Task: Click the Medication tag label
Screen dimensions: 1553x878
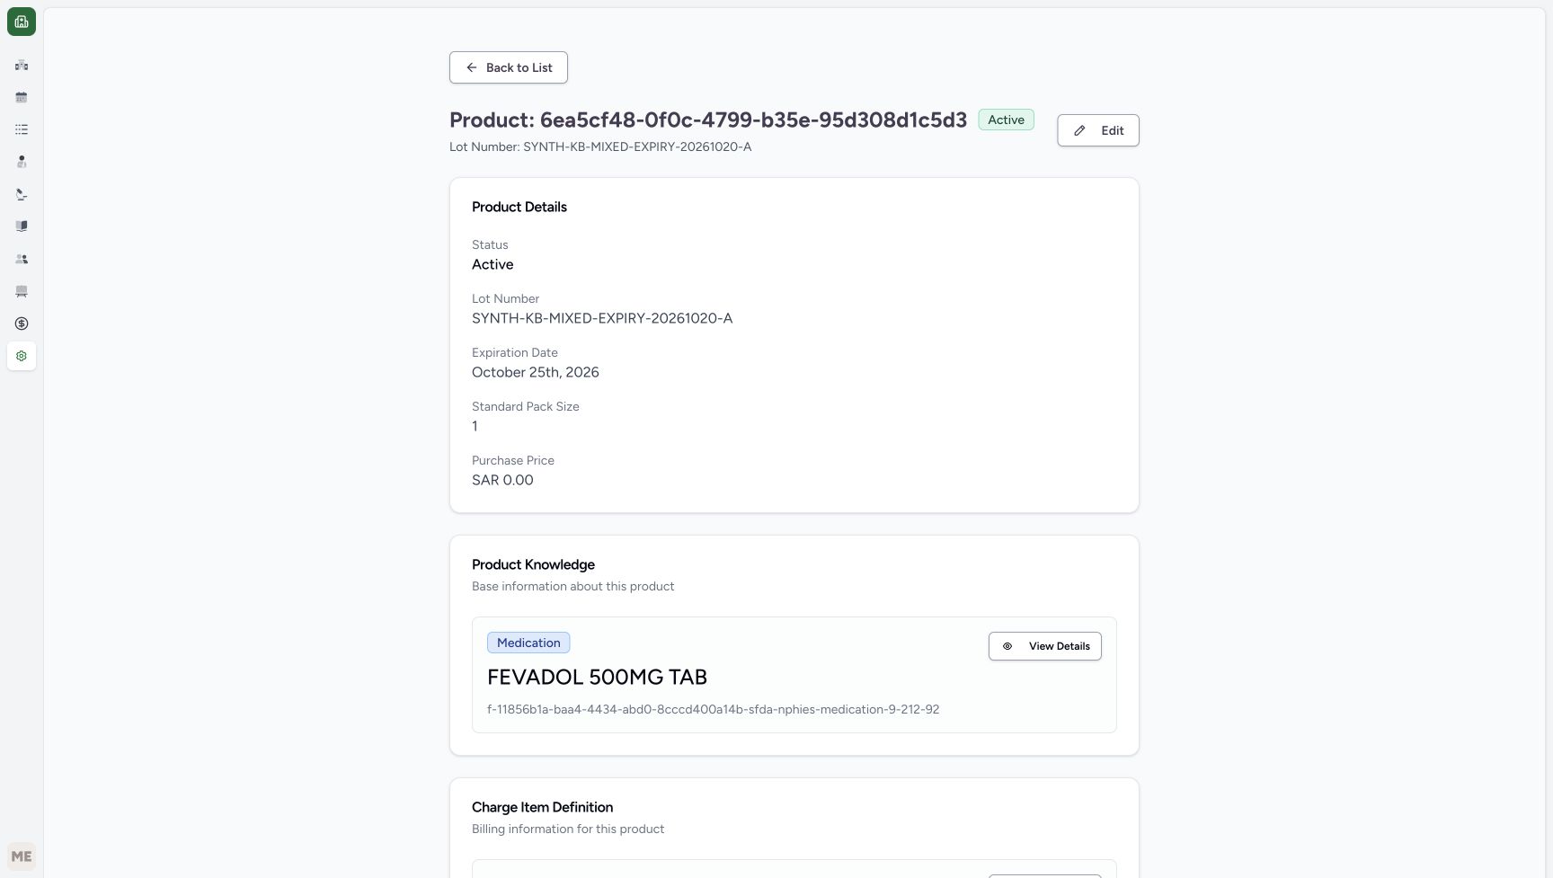Action: (528, 643)
